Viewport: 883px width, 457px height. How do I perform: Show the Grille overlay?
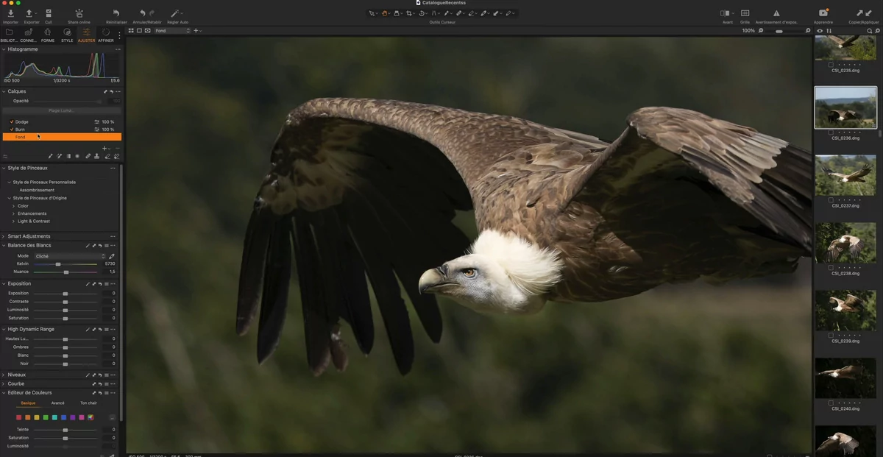(745, 13)
